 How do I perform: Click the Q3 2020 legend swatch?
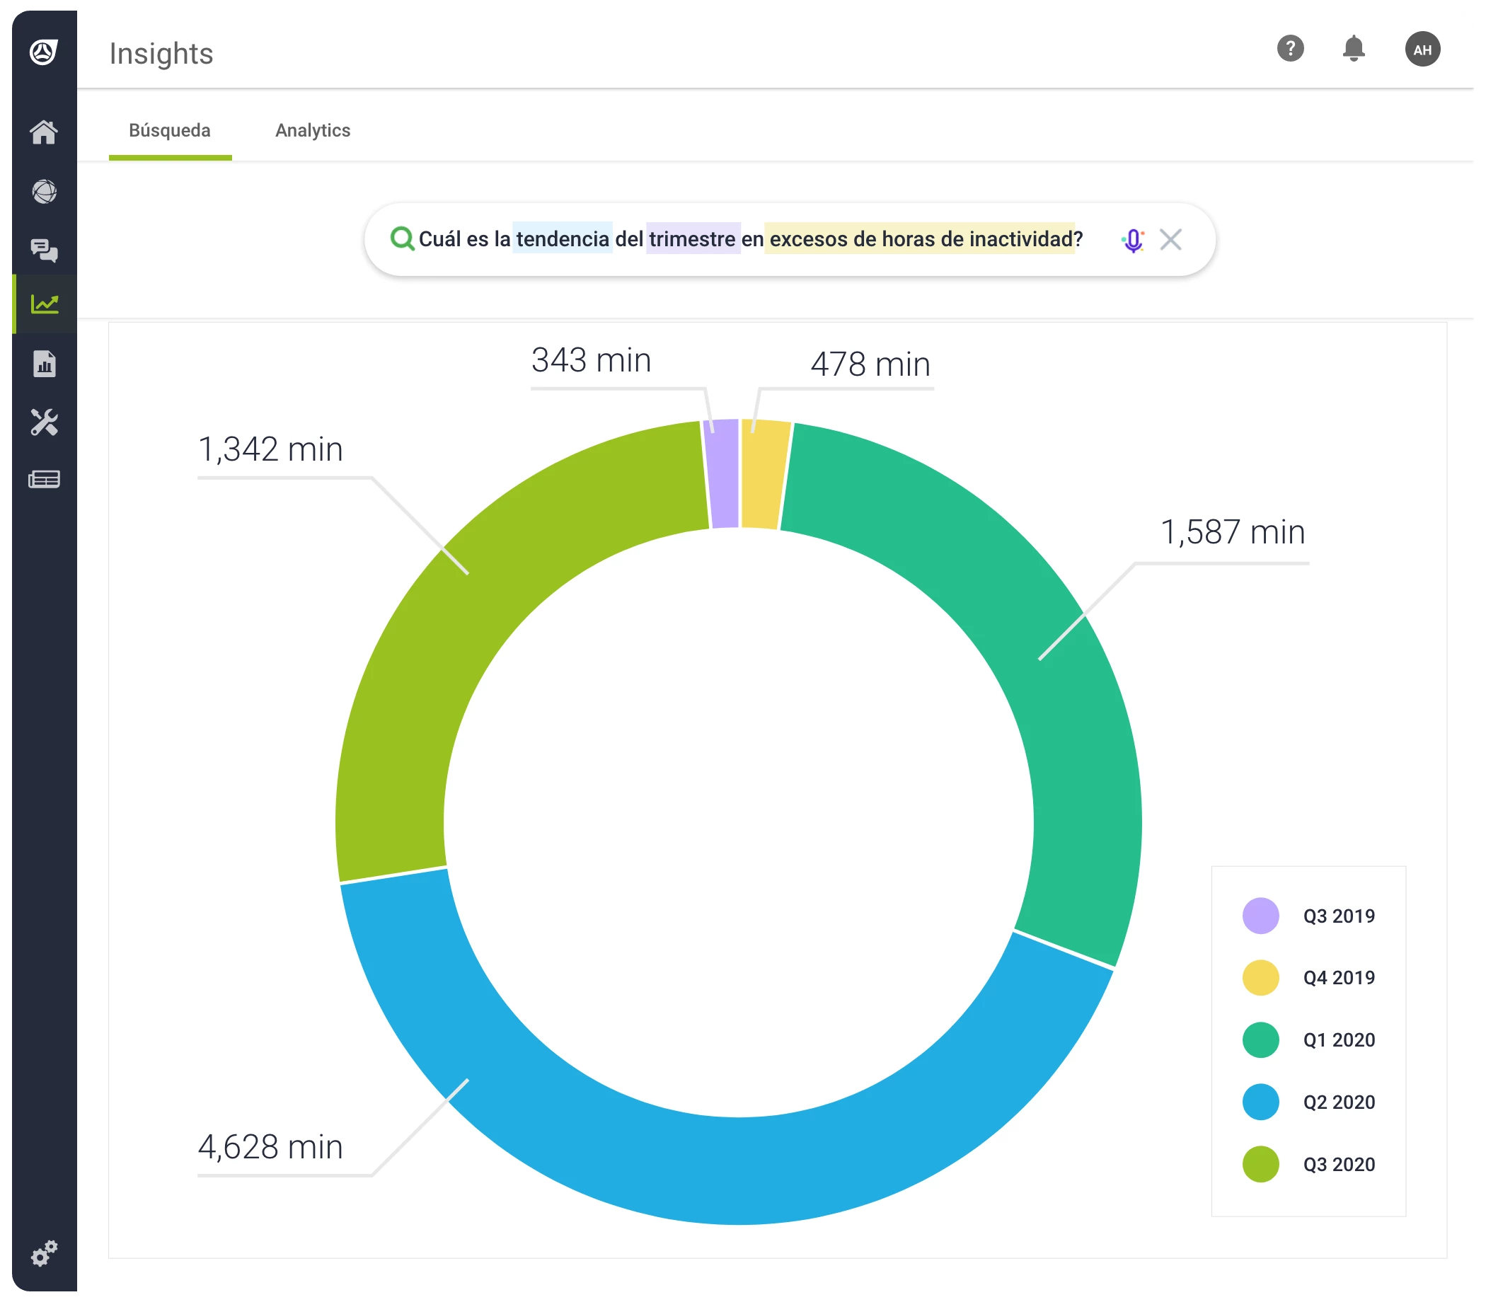tap(1260, 1164)
